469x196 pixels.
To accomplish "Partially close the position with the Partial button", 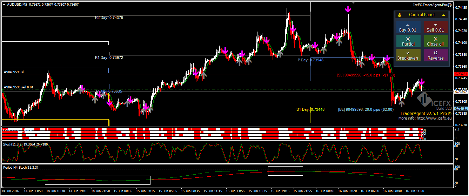I will coord(408,41).
